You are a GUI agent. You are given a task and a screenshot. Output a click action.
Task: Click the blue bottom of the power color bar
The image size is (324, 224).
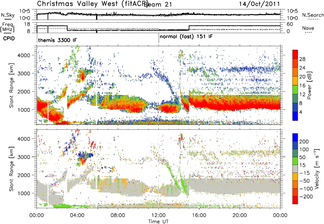pos(295,116)
